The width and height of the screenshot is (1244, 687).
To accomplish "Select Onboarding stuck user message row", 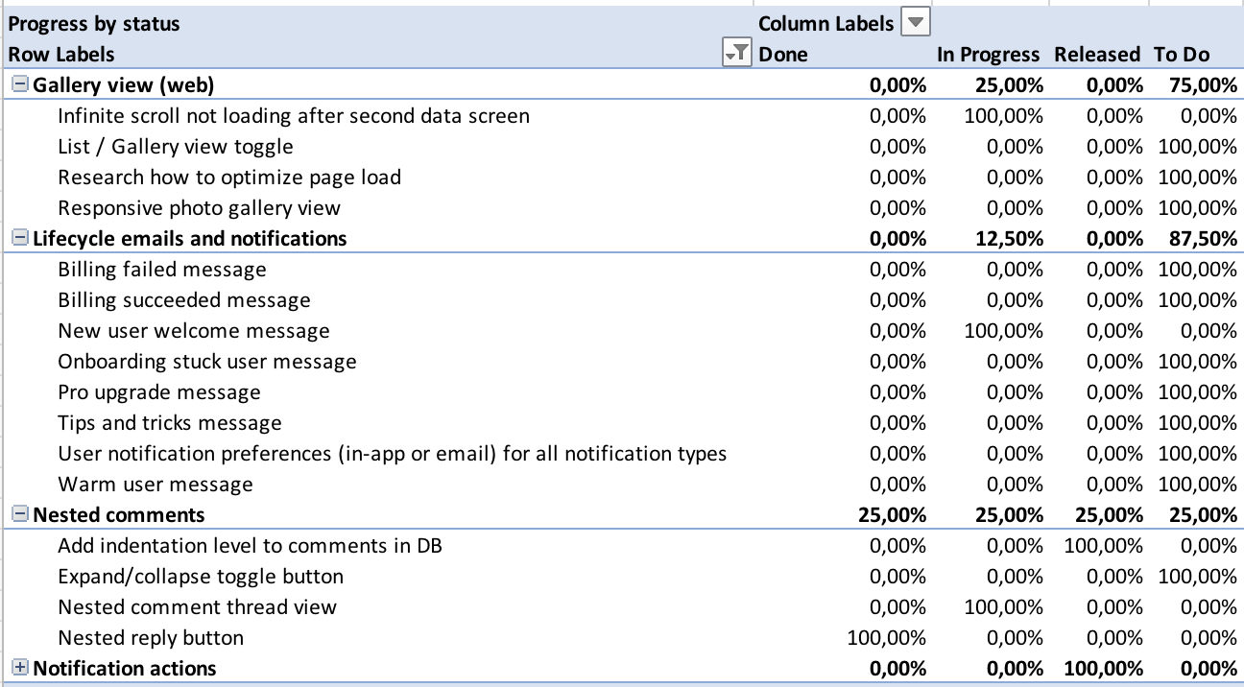I will pos(207,362).
